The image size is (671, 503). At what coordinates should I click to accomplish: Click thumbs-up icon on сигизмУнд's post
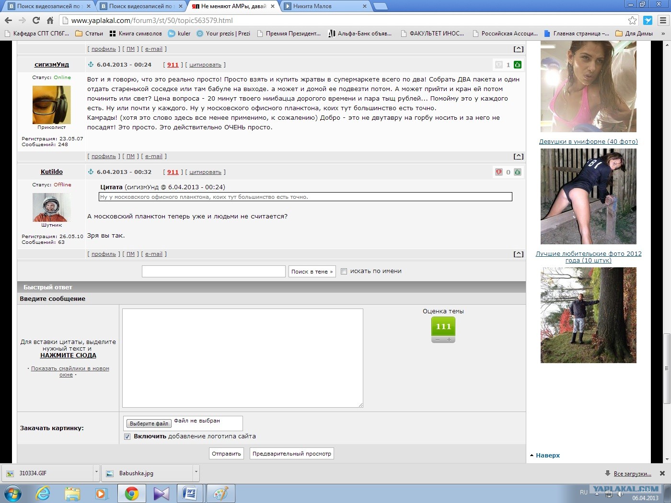(517, 65)
